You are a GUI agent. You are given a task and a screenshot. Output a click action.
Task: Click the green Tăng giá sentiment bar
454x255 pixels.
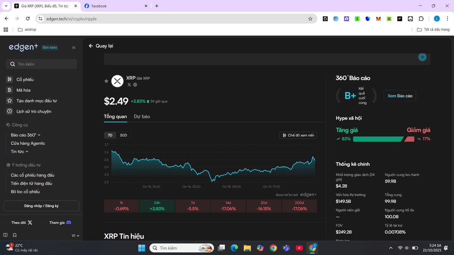click(378, 139)
